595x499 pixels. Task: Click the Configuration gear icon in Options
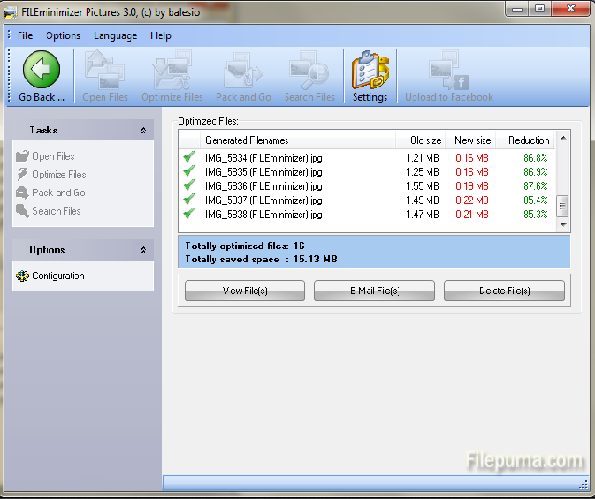(22, 276)
